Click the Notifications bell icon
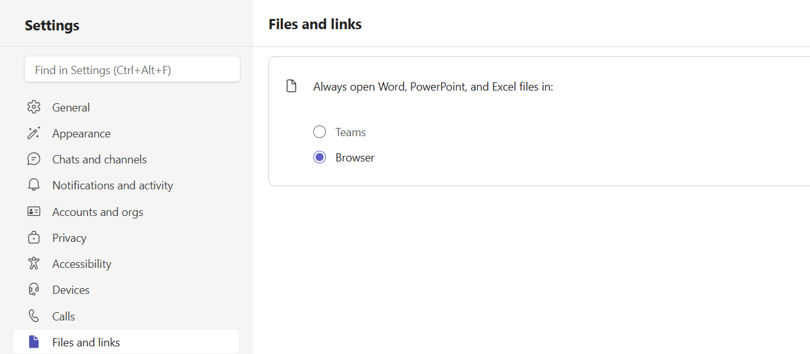The width and height of the screenshot is (810, 354). [x=34, y=185]
